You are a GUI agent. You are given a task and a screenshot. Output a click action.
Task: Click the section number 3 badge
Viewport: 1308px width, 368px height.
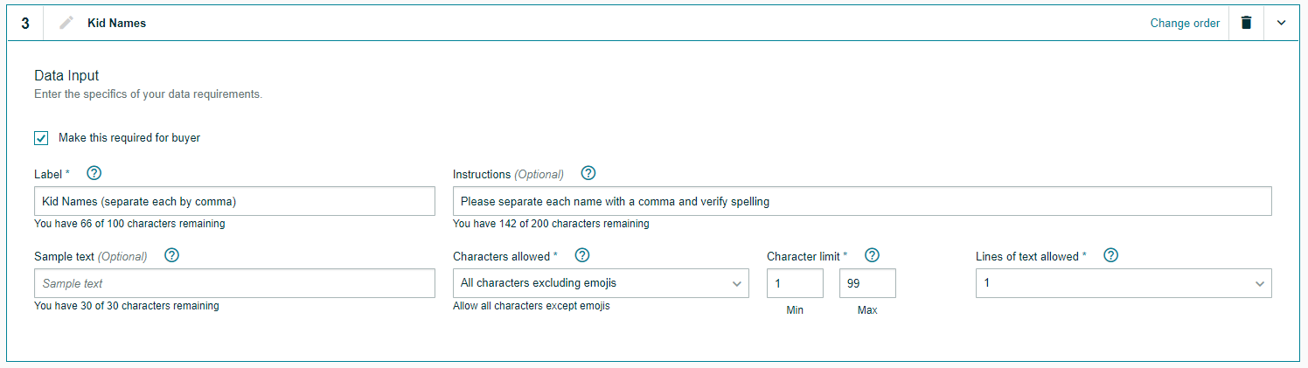coord(25,24)
